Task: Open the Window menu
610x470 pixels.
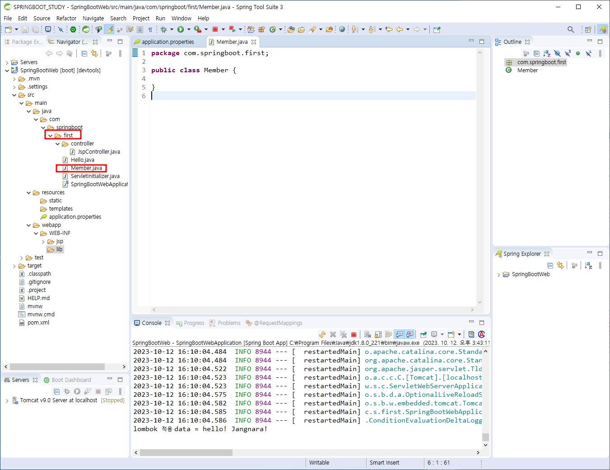Action: [x=182, y=18]
